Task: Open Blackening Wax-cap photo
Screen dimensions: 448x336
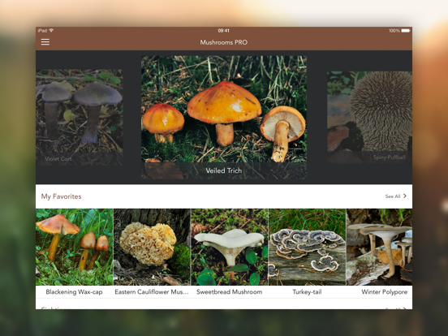Action: point(75,247)
